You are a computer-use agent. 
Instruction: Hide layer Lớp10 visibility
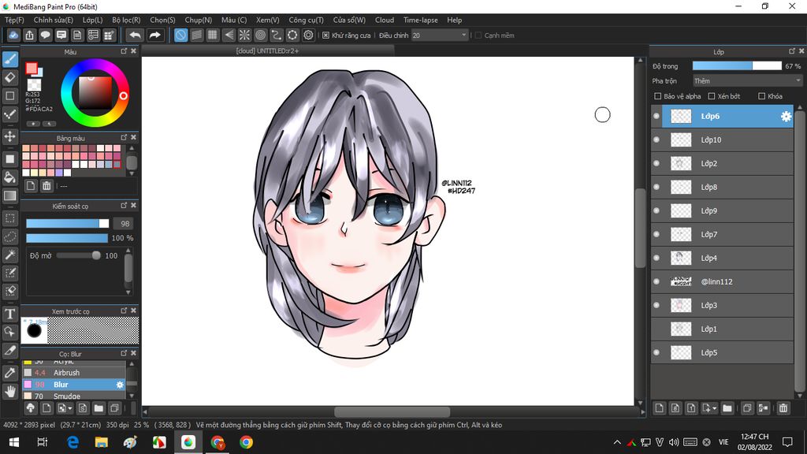coord(656,140)
